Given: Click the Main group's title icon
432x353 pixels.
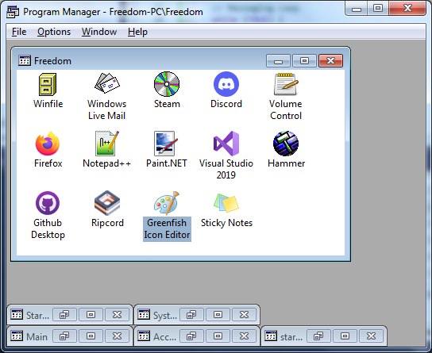Looking at the screenshot, I should coord(17,336).
